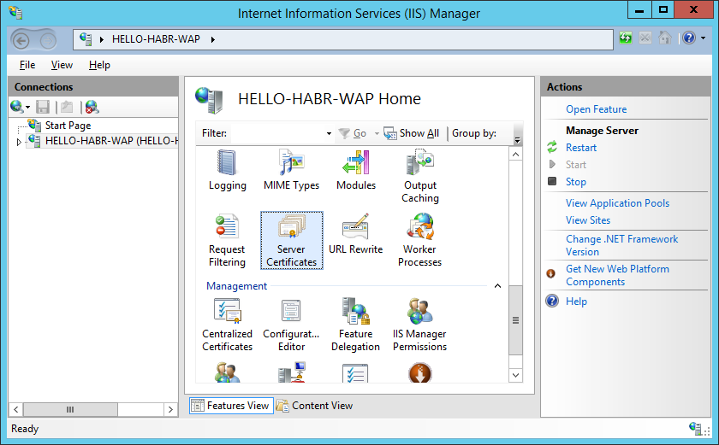Click Connections pane horizontal scrollbar thumb
This screenshot has width=719, height=445.
pyautogui.click(x=70, y=409)
